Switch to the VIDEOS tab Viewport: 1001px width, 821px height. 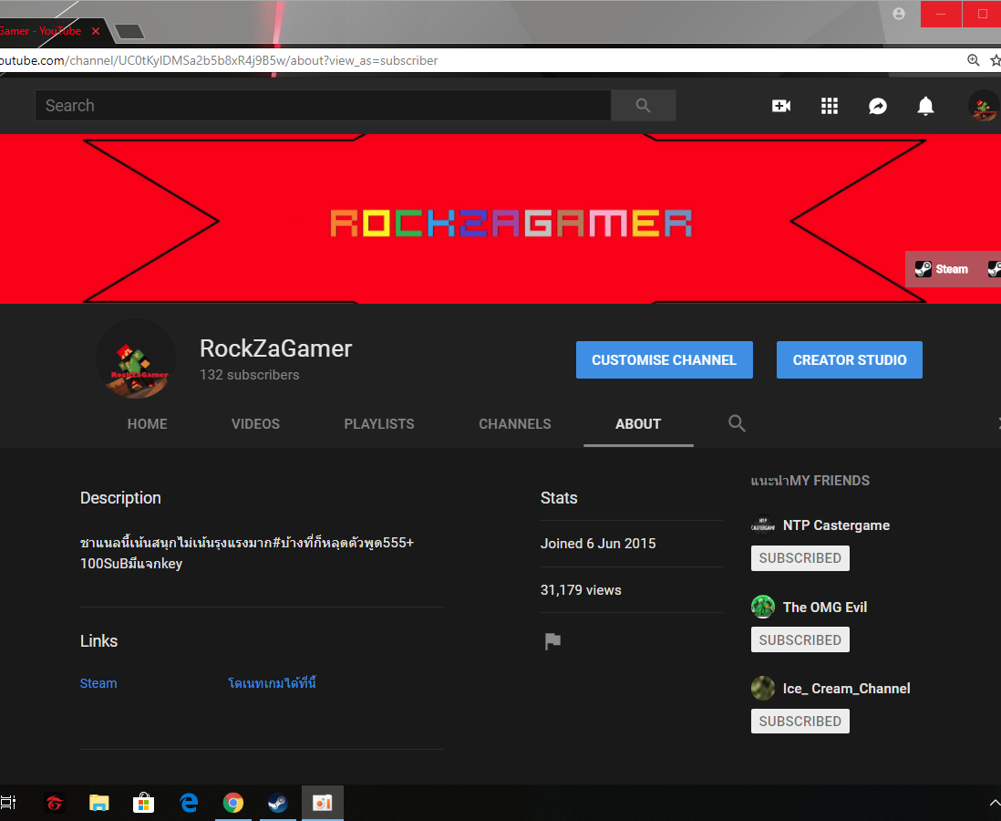click(255, 423)
